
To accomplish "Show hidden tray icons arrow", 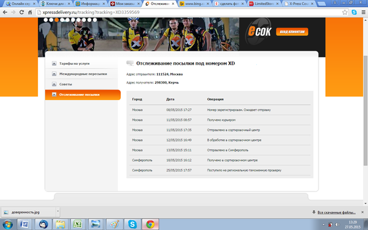I will [x=323, y=225].
